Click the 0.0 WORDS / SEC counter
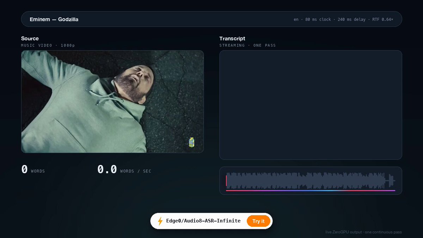This screenshot has width=423, height=238. point(124,170)
